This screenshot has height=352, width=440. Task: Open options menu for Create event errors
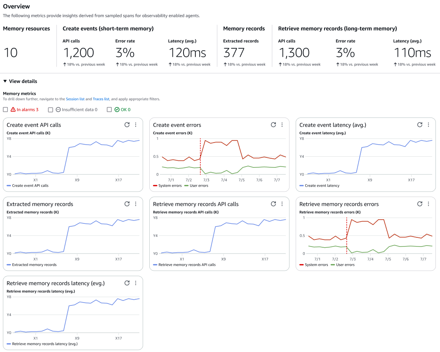pyautogui.click(x=282, y=125)
